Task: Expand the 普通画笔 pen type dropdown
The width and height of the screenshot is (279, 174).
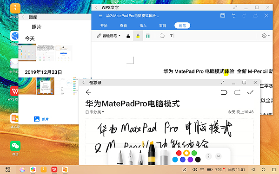Action: 108,36
